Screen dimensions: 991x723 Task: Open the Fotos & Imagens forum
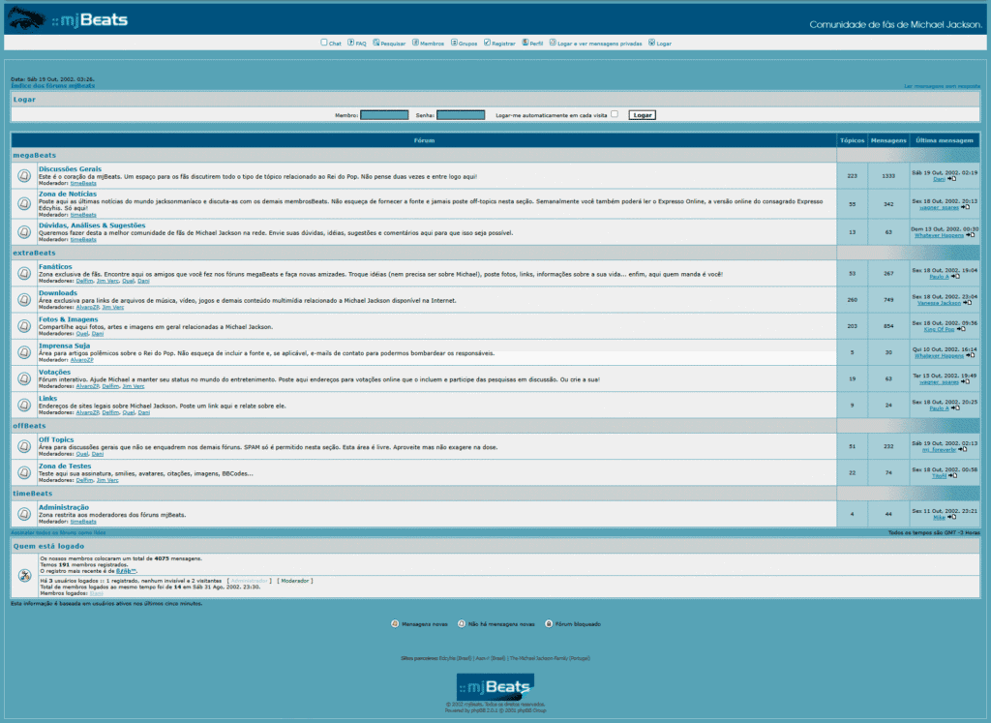(x=69, y=319)
